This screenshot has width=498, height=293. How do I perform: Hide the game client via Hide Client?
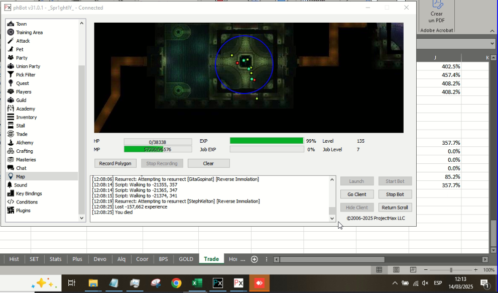(357, 207)
